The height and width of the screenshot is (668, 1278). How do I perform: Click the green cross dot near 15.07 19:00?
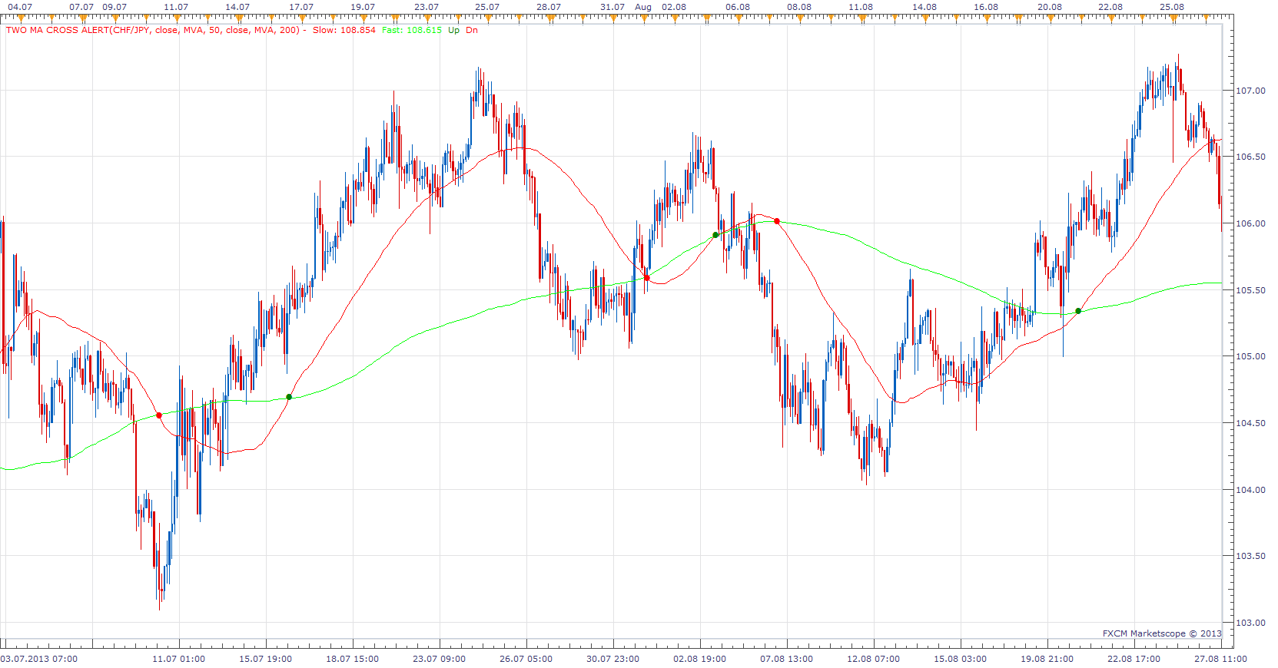tap(289, 397)
